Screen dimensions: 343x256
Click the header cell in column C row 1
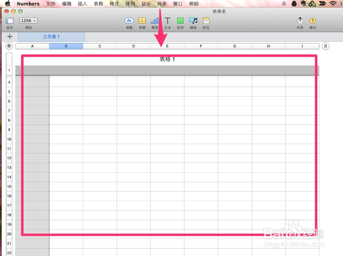coord(100,70)
